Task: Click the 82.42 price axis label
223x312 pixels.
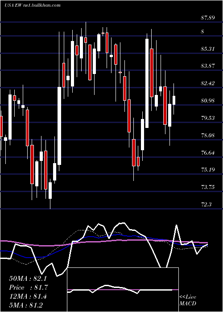Action: [208, 83]
